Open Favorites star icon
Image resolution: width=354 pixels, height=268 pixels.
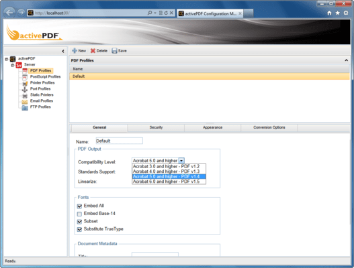(x=337, y=13)
